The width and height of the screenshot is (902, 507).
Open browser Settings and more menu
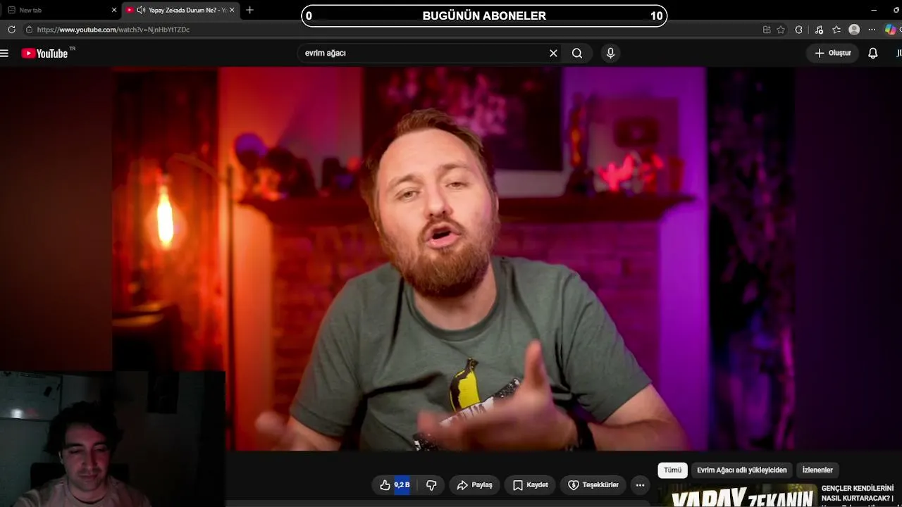pos(872,30)
